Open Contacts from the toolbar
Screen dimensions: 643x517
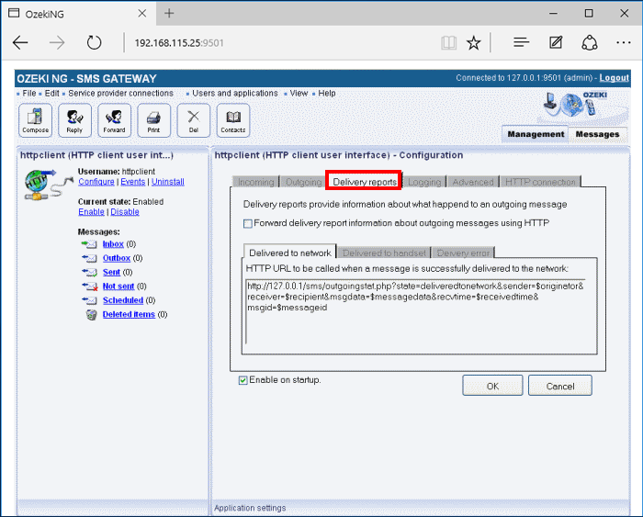(x=233, y=119)
